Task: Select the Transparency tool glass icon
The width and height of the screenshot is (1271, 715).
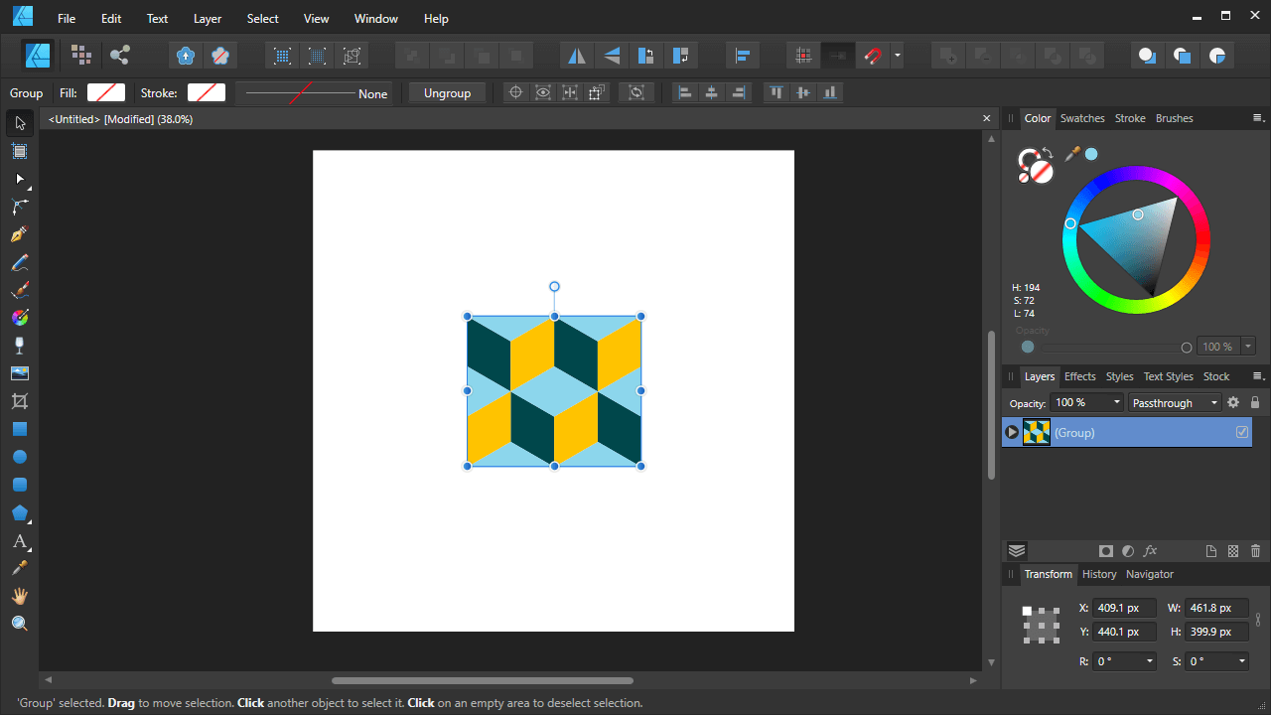Action: coord(20,346)
